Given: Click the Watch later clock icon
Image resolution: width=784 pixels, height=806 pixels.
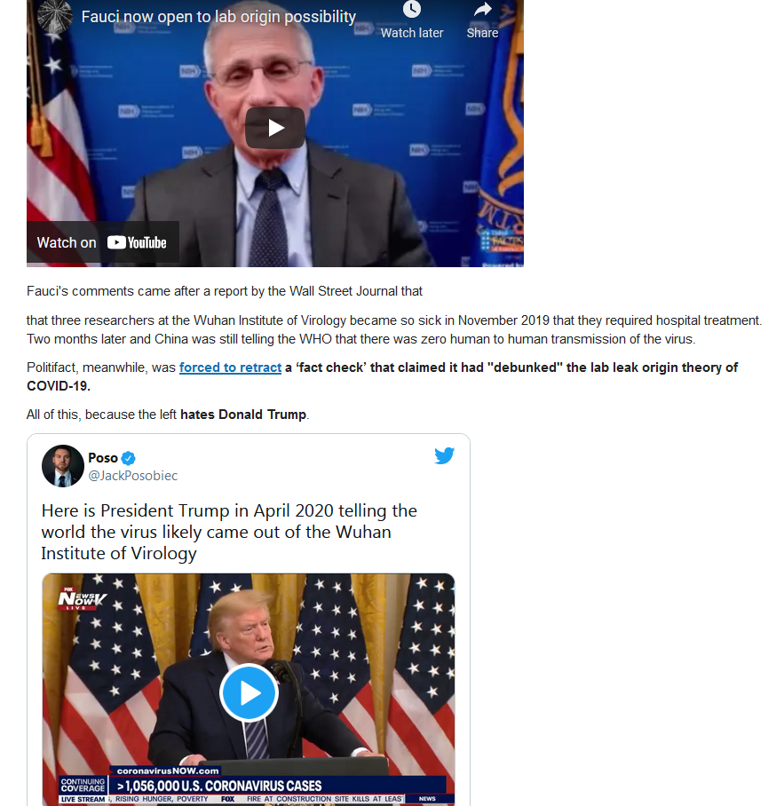Looking at the screenshot, I should pyautogui.click(x=412, y=9).
